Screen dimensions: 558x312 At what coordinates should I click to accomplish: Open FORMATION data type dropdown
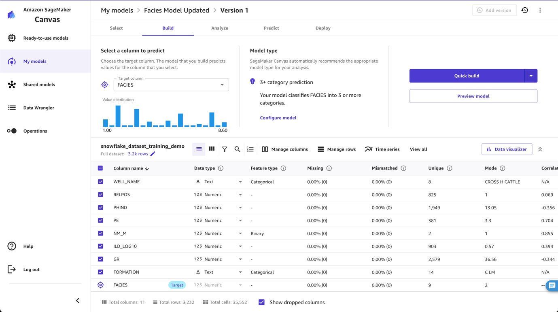[240, 272]
